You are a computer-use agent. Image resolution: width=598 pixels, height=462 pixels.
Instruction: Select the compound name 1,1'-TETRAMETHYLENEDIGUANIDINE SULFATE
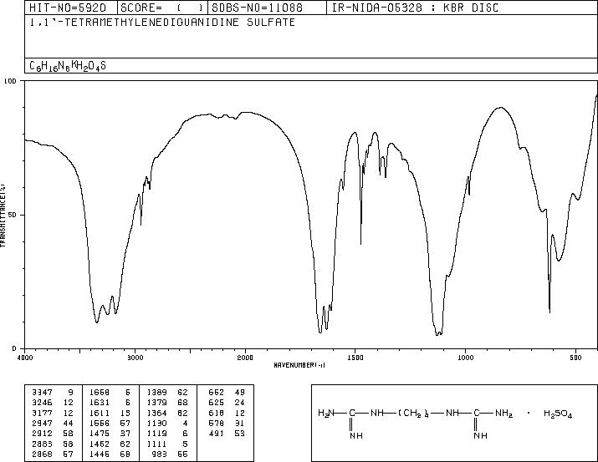[x=162, y=23]
